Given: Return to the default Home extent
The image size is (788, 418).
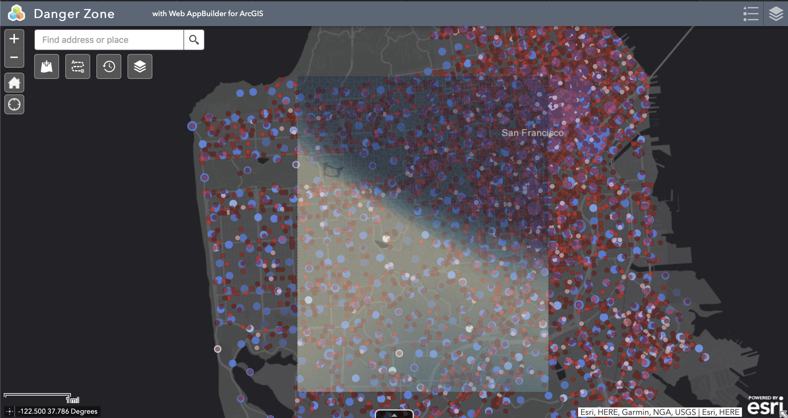Looking at the screenshot, I should tap(14, 83).
